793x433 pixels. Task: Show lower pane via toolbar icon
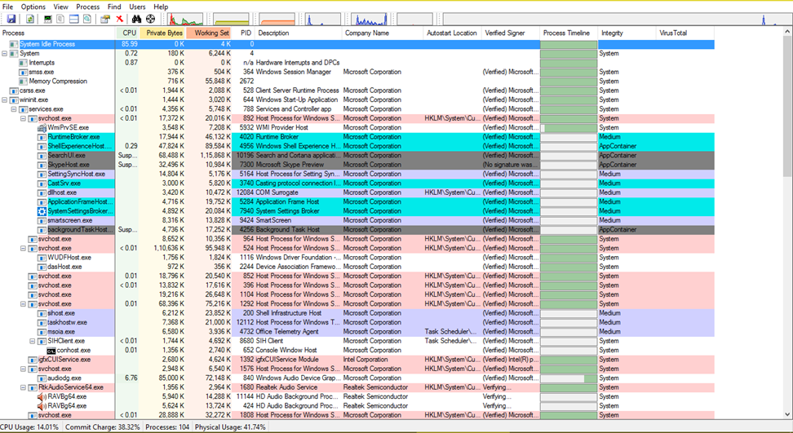(74, 20)
